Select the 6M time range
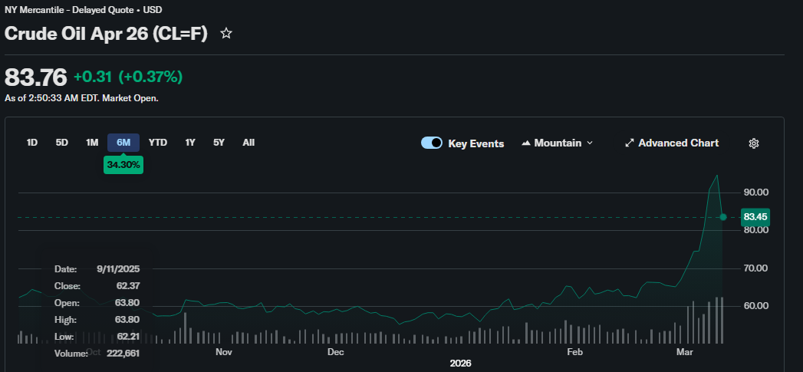 [x=123, y=143]
